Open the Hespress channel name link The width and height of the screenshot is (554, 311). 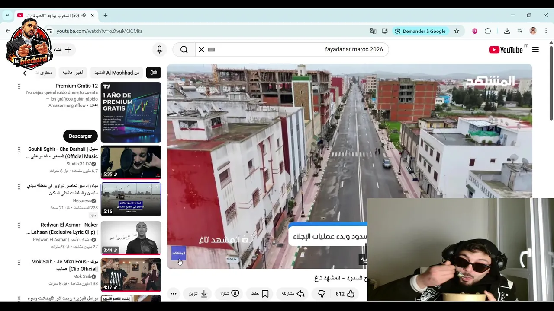pyautogui.click(x=82, y=201)
